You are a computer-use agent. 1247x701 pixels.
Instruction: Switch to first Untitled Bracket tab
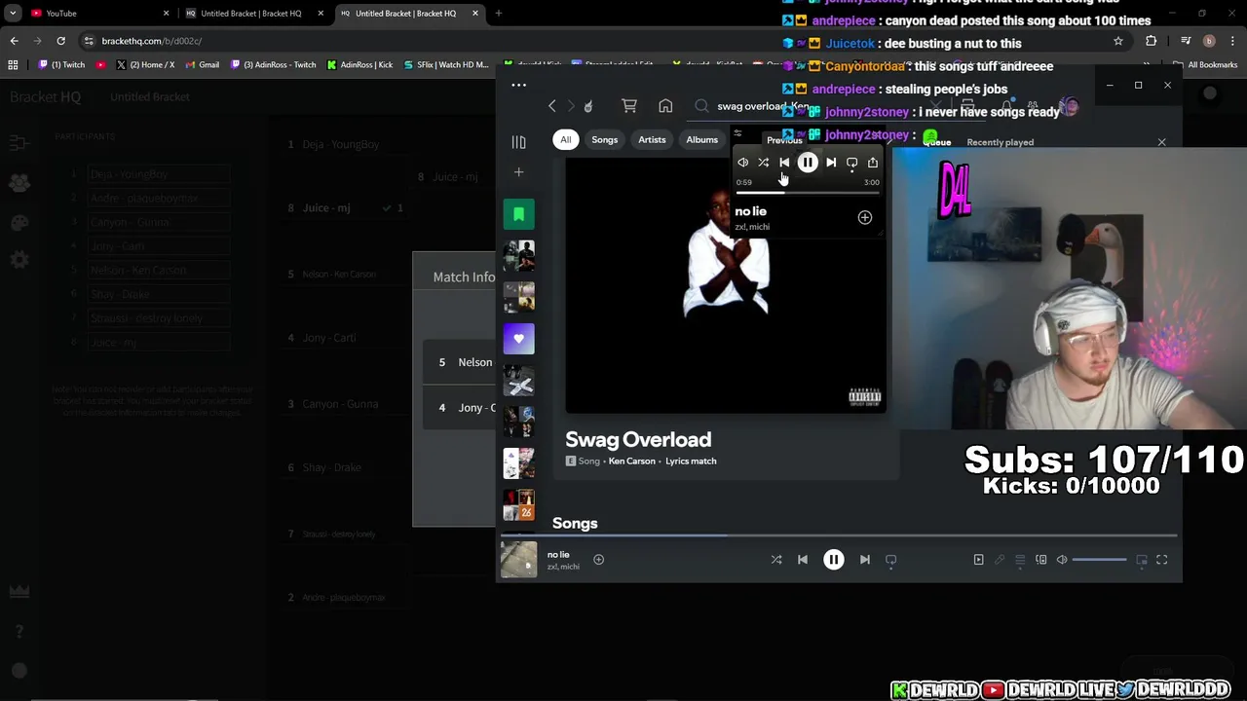coord(253,14)
